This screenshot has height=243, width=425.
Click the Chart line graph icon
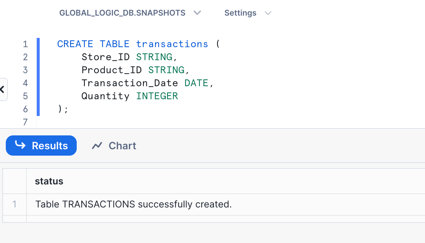pos(97,146)
